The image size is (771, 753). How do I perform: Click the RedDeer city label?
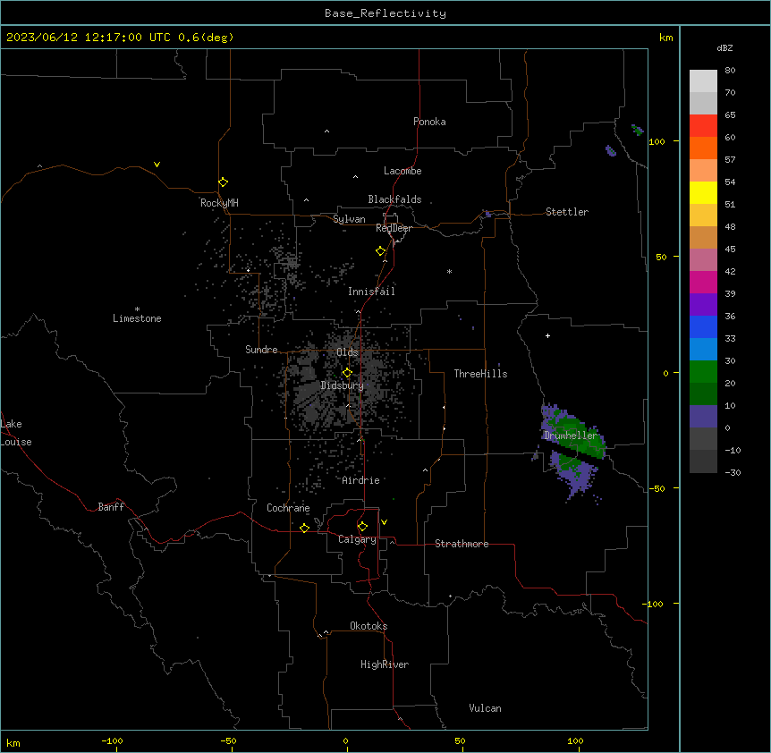394,228
